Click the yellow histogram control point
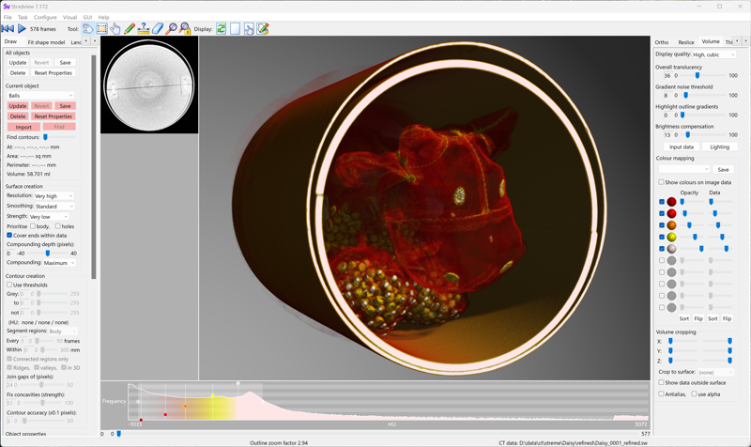The image size is (751, 447). click(213, 395)
